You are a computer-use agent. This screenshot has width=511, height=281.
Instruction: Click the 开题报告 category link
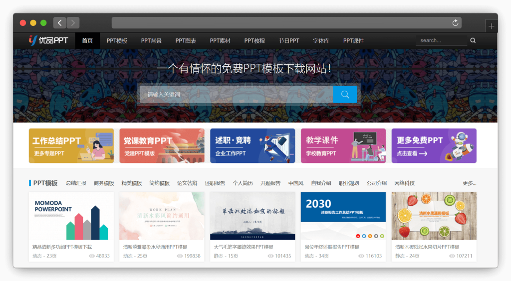tap(270, 183)
